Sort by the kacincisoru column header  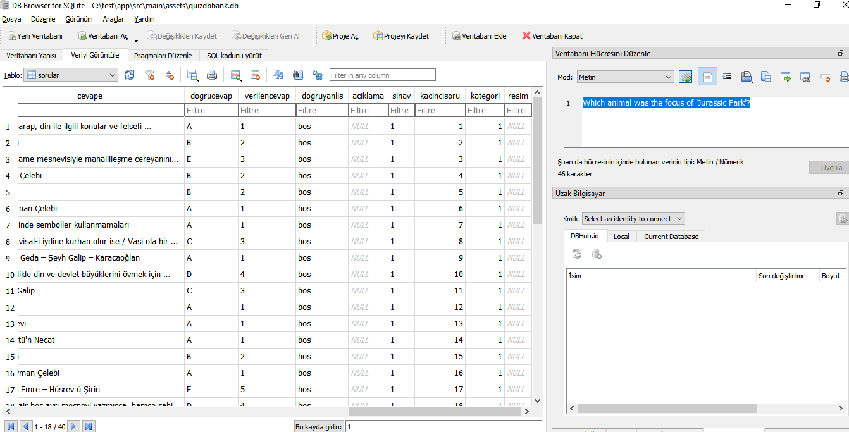(440, 96)
